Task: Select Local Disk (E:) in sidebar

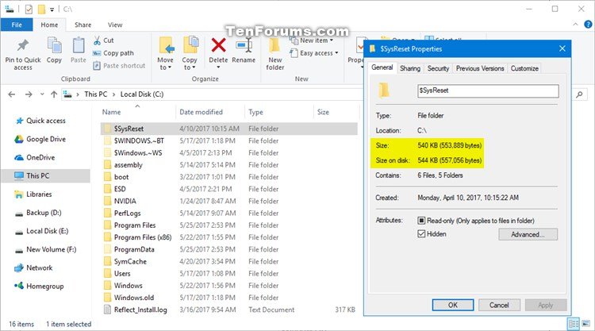Action: click(47, 231)
